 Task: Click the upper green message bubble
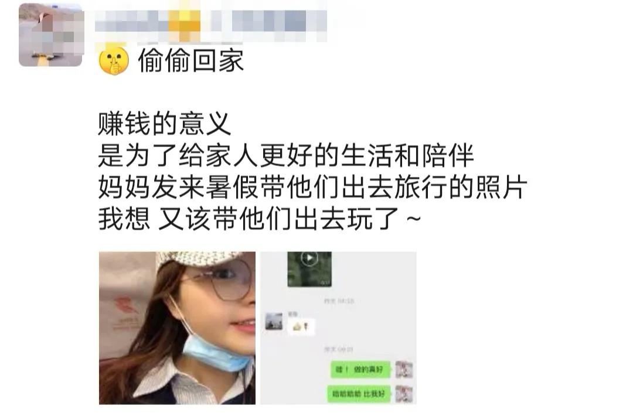pyautogui.click(x=360, y=369)
